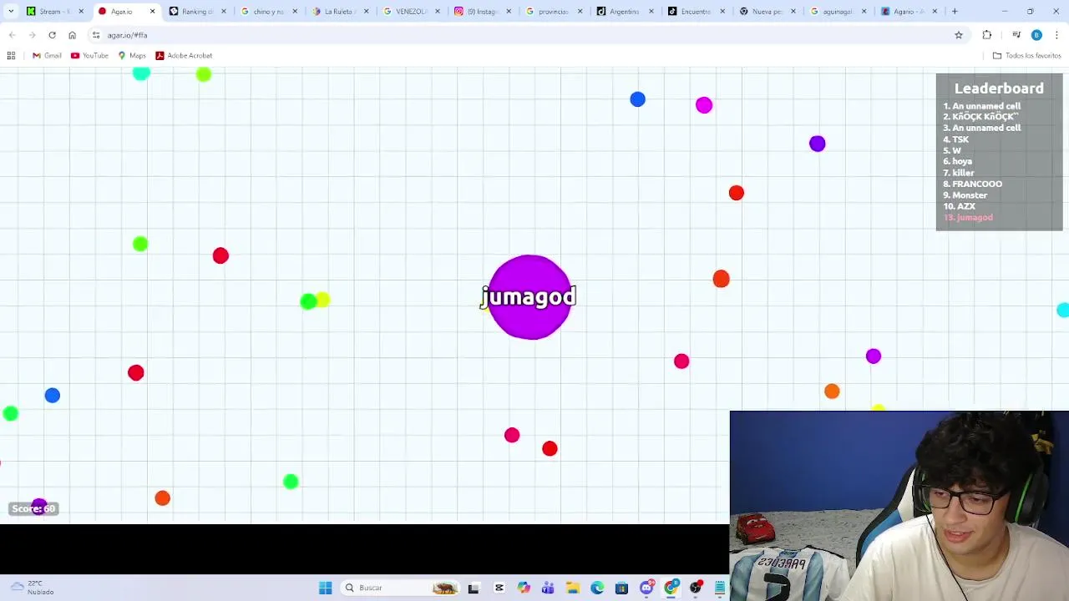Open media control icon in toolbar
Screen dimensions: 1069x601
pos(1016,35)
